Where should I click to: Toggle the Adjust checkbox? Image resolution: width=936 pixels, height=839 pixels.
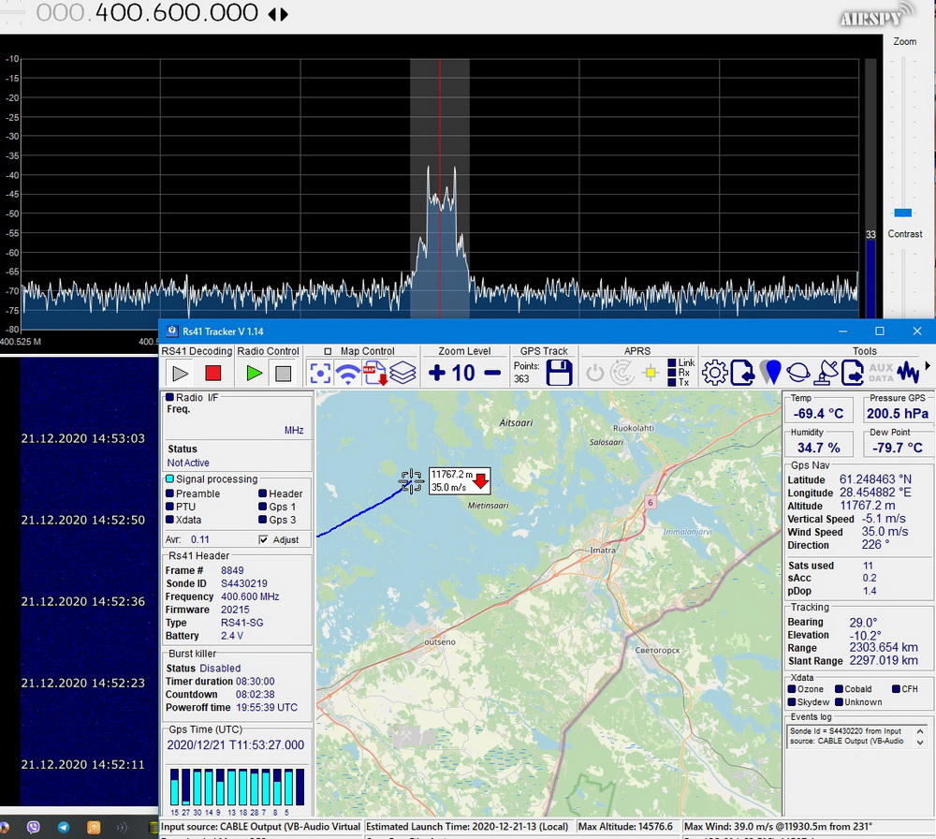click(263, 539)
